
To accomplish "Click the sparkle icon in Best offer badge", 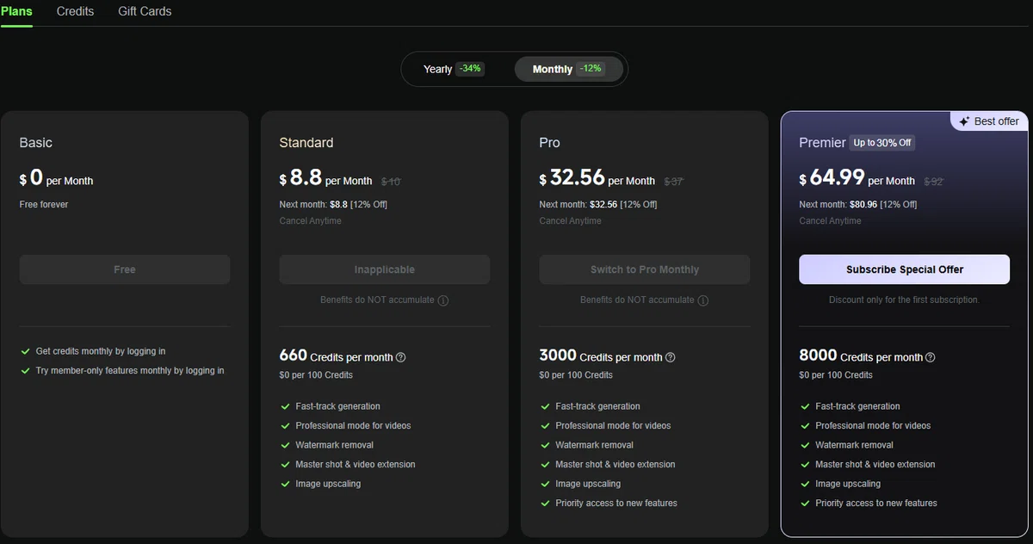I will coord(964,121).
